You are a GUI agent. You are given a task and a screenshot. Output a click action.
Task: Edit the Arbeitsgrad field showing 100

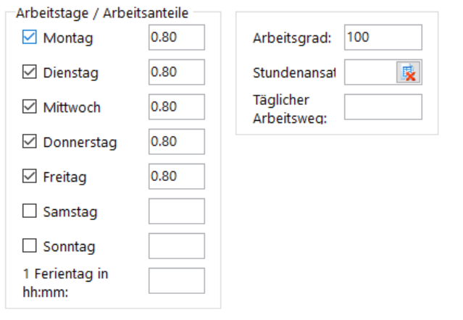pyautogui.click(x=383, y=38)
